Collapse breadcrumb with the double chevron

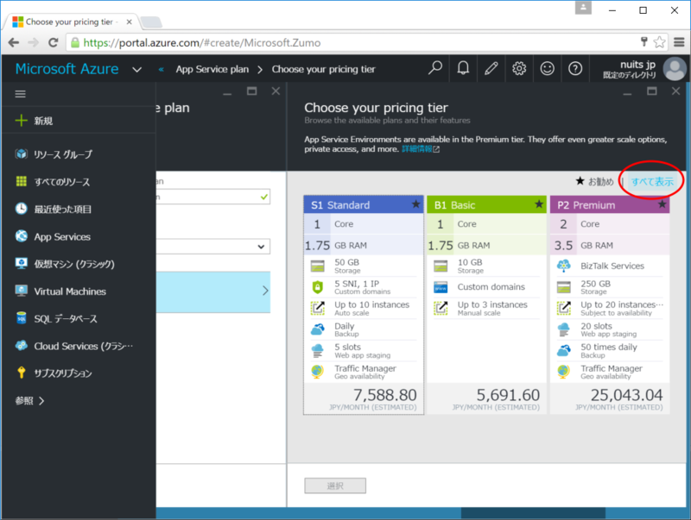point(162,69)
